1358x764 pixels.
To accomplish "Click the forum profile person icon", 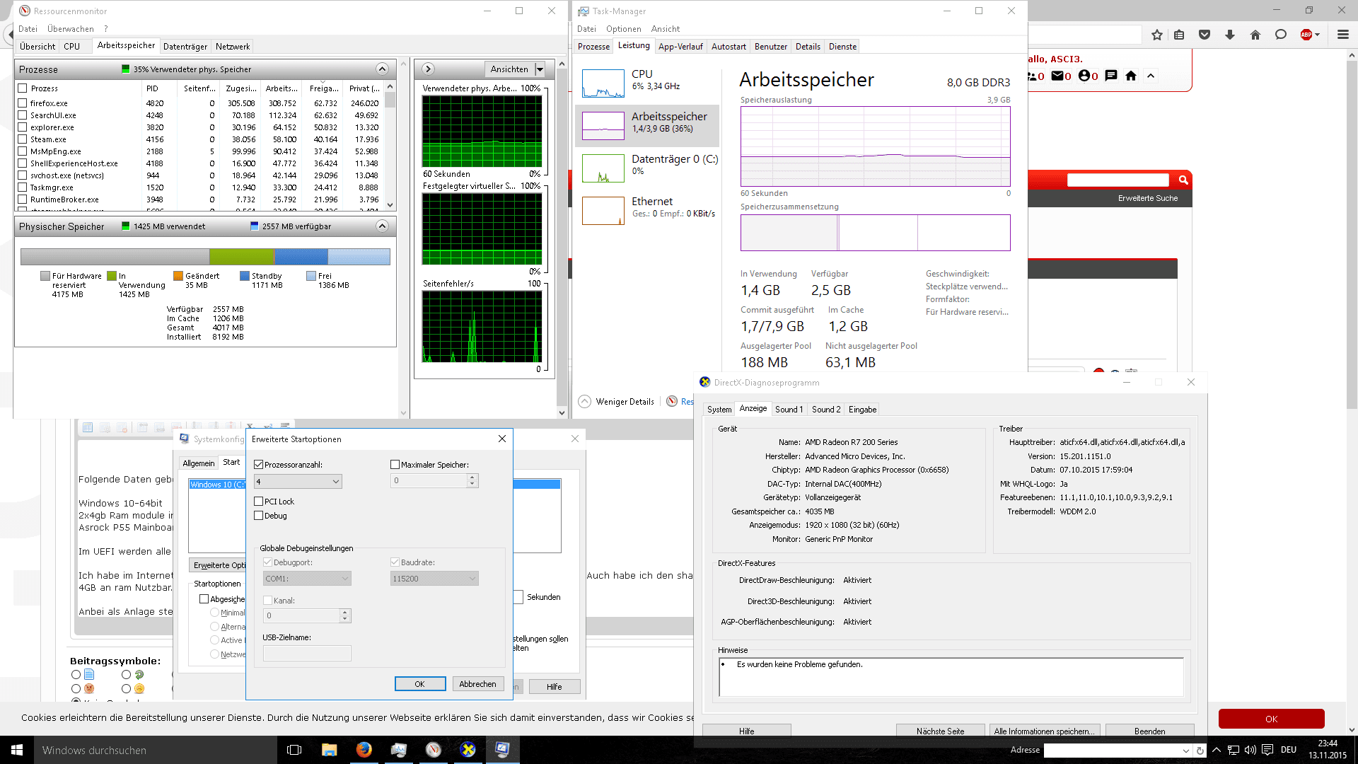I will (1084, 76).
